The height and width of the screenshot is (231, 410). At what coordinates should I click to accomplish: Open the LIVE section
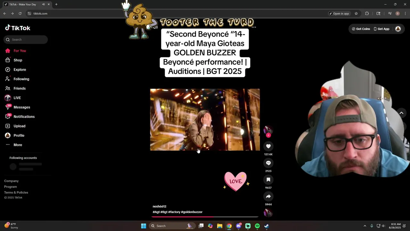pos(17,98)
